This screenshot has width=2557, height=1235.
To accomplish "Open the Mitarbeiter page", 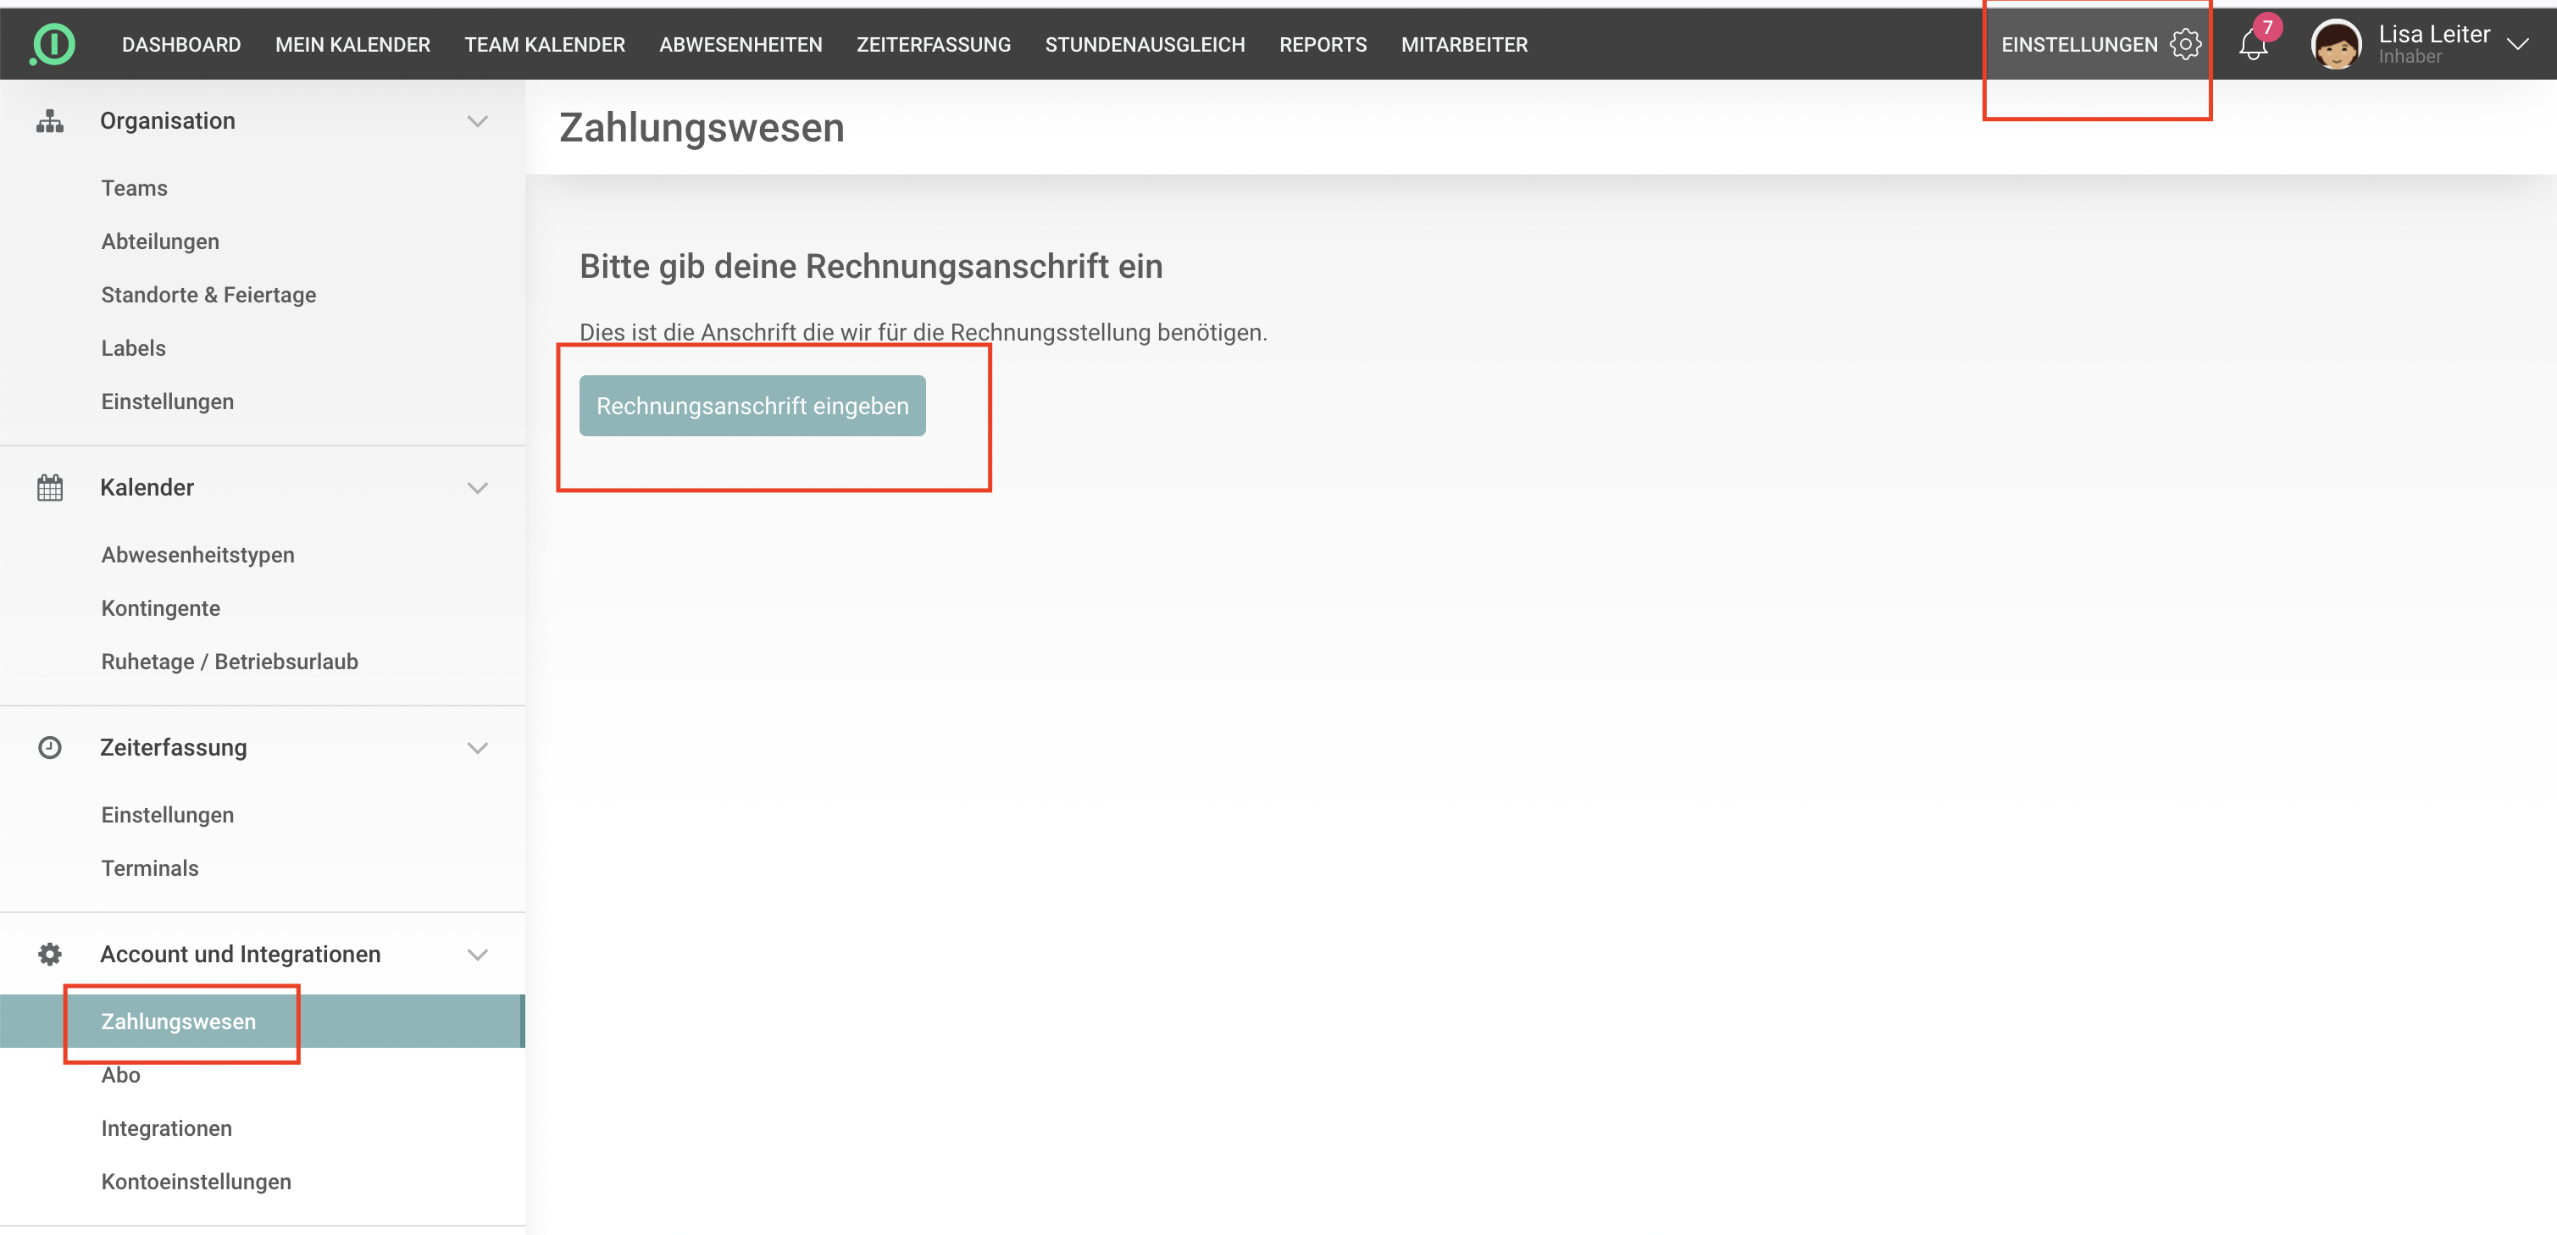I will [x=1464, y=45].
